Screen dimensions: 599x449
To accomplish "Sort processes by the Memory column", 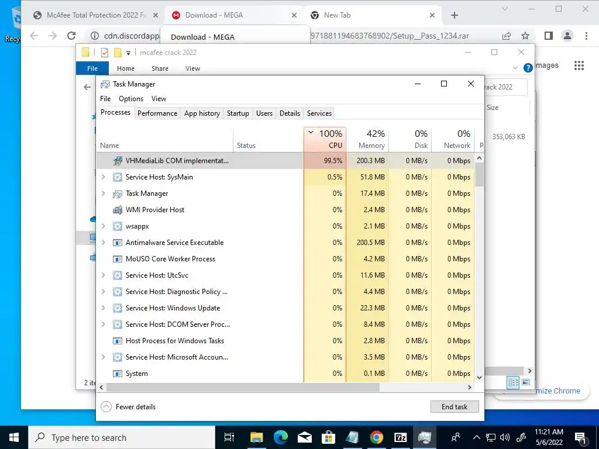I will [x=367, y=139].
